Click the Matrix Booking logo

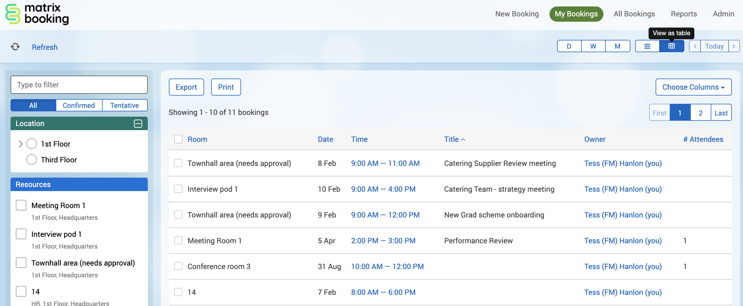[x=37, y=14]
